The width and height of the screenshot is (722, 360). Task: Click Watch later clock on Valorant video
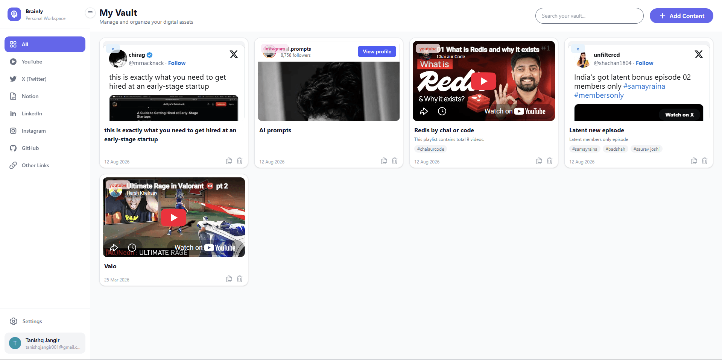point(132,248)
